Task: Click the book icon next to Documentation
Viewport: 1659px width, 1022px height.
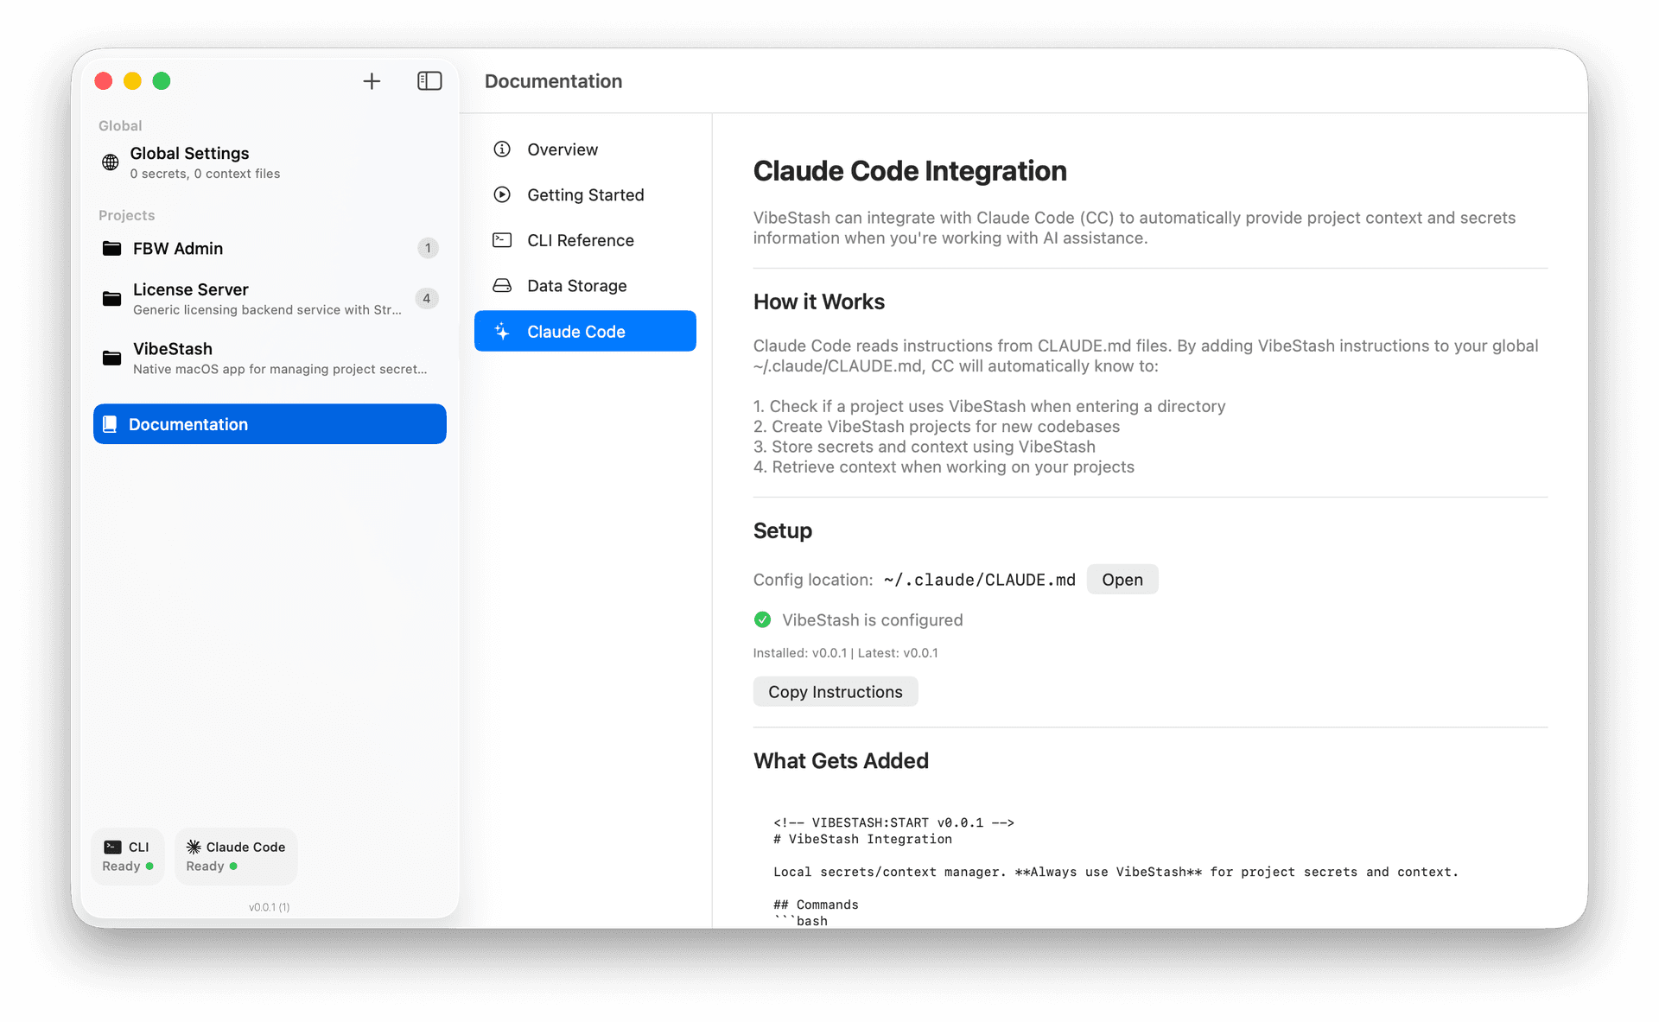Action: [x=110, y=424]
